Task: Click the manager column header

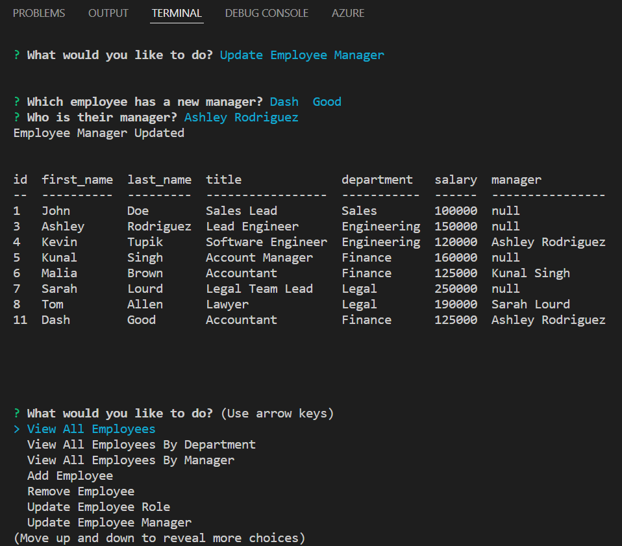Action: (x=516, y=180)
